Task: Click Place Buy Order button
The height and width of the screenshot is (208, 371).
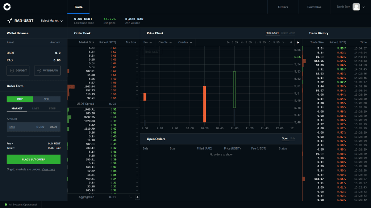Action: [x=34, y=160]
